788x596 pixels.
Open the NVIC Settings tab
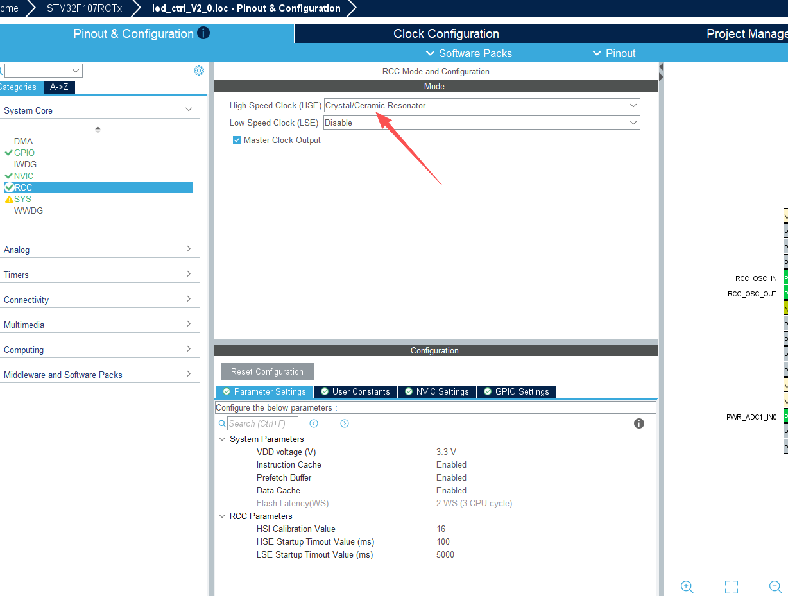point(437,391)
